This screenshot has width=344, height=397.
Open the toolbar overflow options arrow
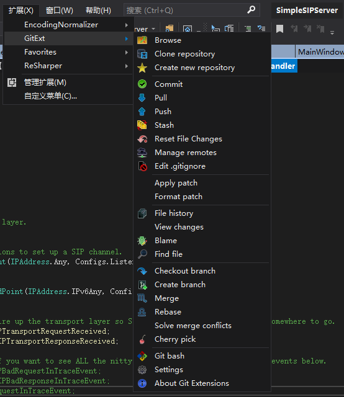332,32
